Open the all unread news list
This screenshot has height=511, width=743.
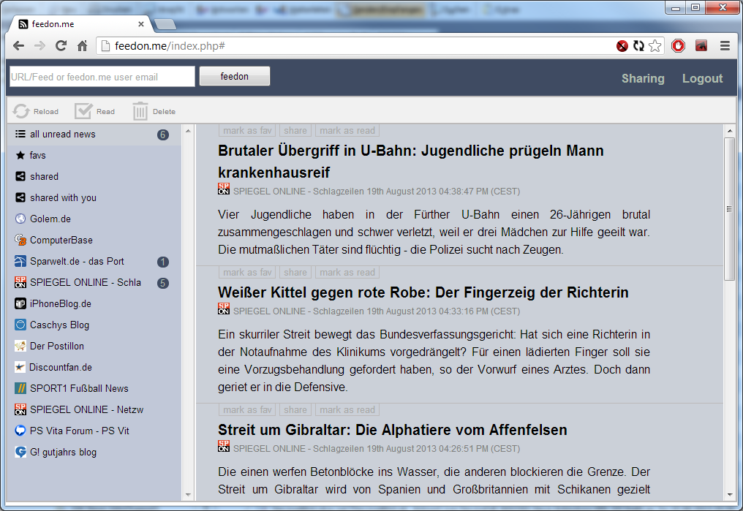pyautogui.click(x=94, y=134)
